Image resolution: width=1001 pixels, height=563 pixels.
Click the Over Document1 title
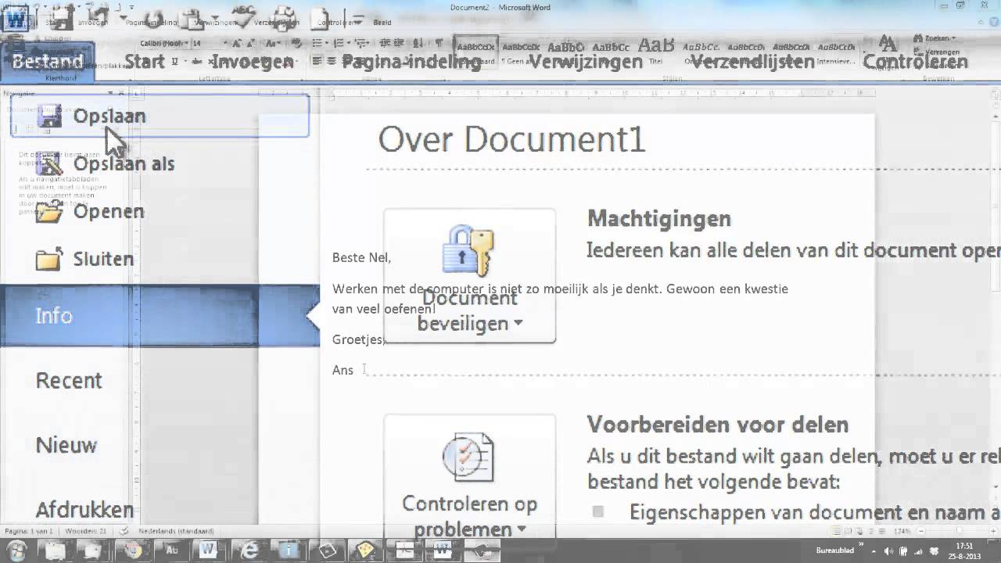pos(511,140)
